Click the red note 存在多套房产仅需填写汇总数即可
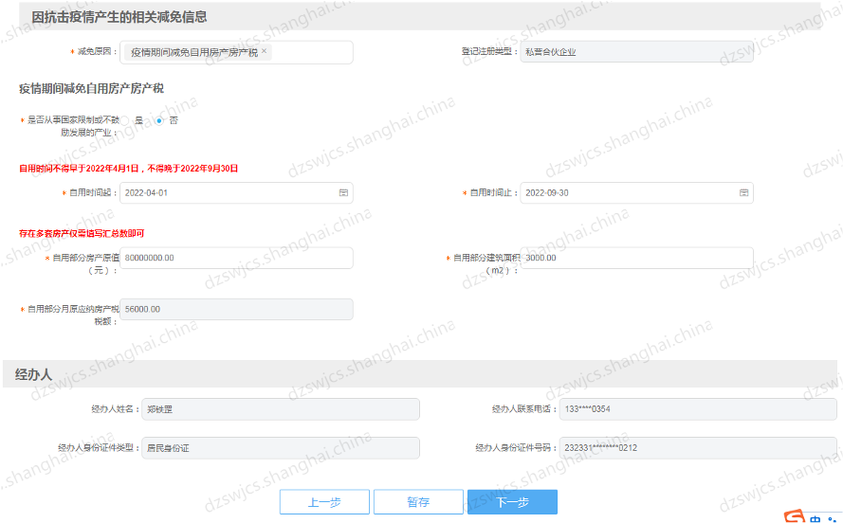The image size is (843, 523). click(82, 234)
